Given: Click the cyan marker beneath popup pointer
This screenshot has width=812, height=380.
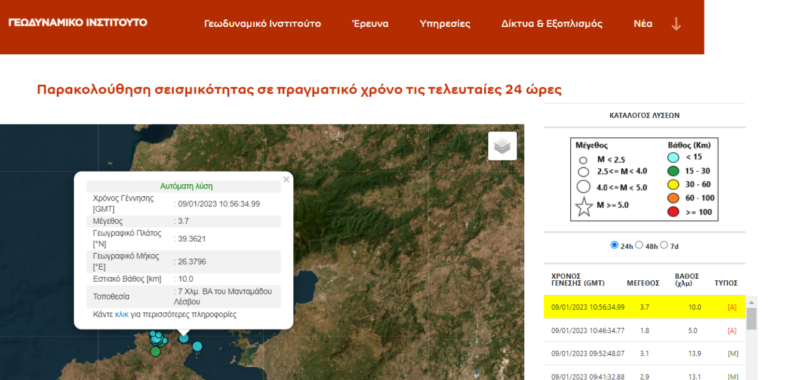Looking at the screenshot, I should click(x=184, y=338).
